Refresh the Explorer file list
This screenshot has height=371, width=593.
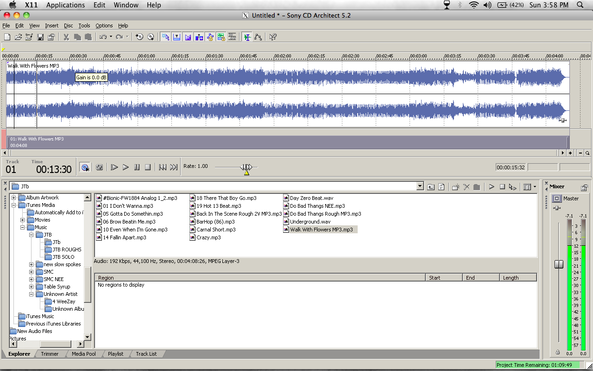click(x=442, y=187)
